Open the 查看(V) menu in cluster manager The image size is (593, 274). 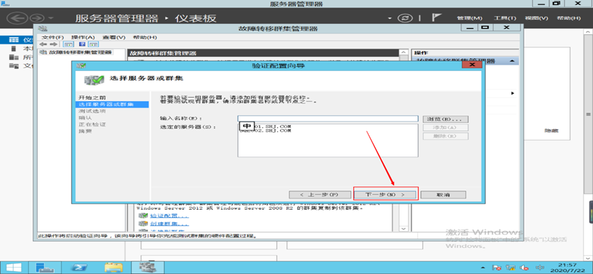(114, 38)
